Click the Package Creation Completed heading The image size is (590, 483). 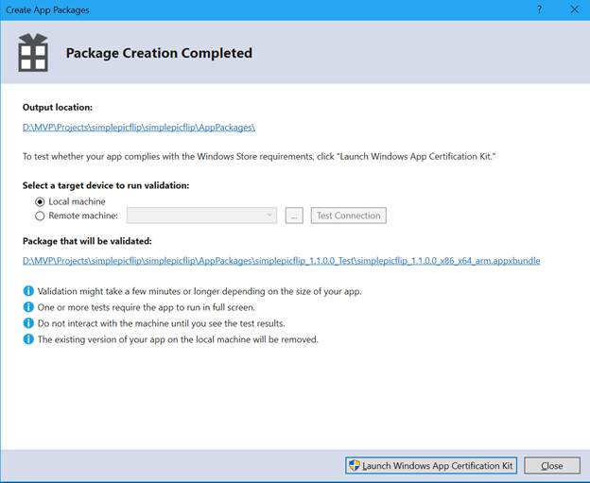click(x=159, y=53)
